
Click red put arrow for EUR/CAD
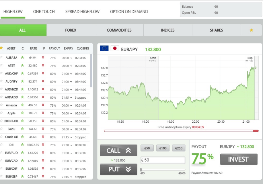(x=43, y=160)
